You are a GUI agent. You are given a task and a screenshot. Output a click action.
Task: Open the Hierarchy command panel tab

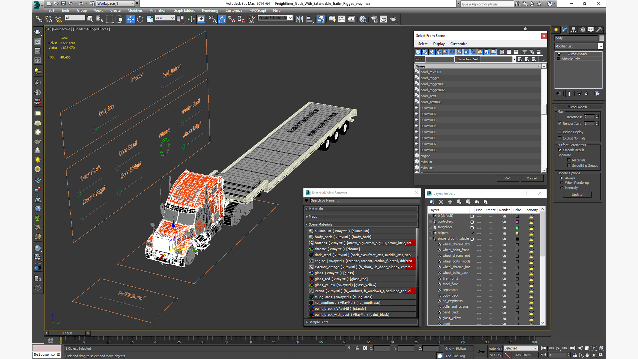(574, 30)
